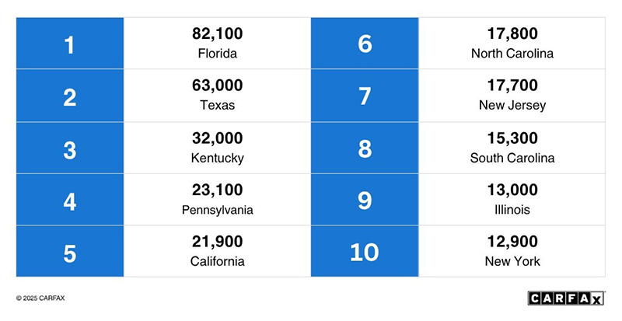Select the blue rank 1 cell
622x321 pixels.
(70, 43)
